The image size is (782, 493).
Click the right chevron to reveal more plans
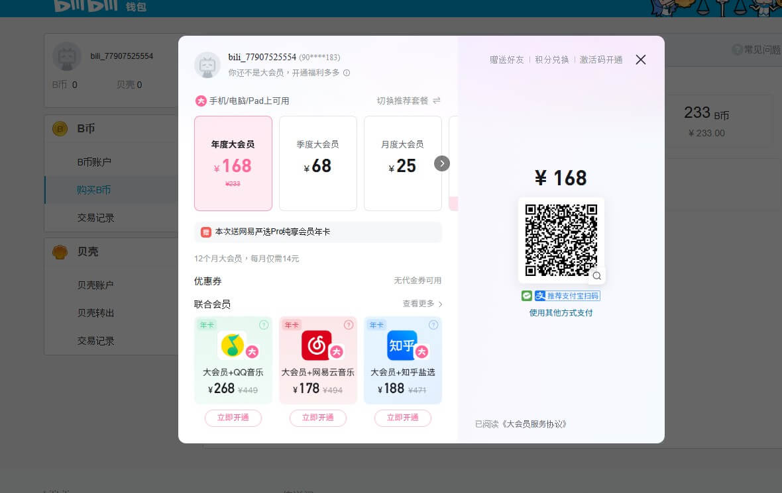442,163
